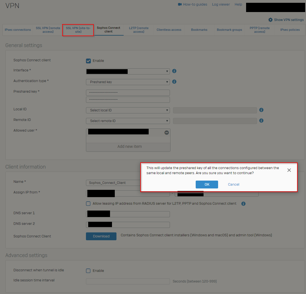Open the Bookmark groups tab
Viewport: 306px width, 294px height.
230,30
